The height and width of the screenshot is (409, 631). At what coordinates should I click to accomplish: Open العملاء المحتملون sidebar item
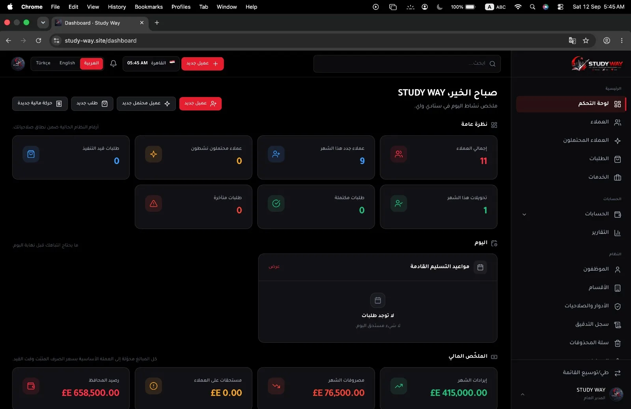571,140
